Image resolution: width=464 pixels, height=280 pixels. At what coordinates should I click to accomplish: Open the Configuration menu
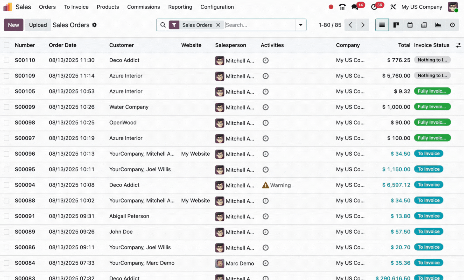click(217, 7)
